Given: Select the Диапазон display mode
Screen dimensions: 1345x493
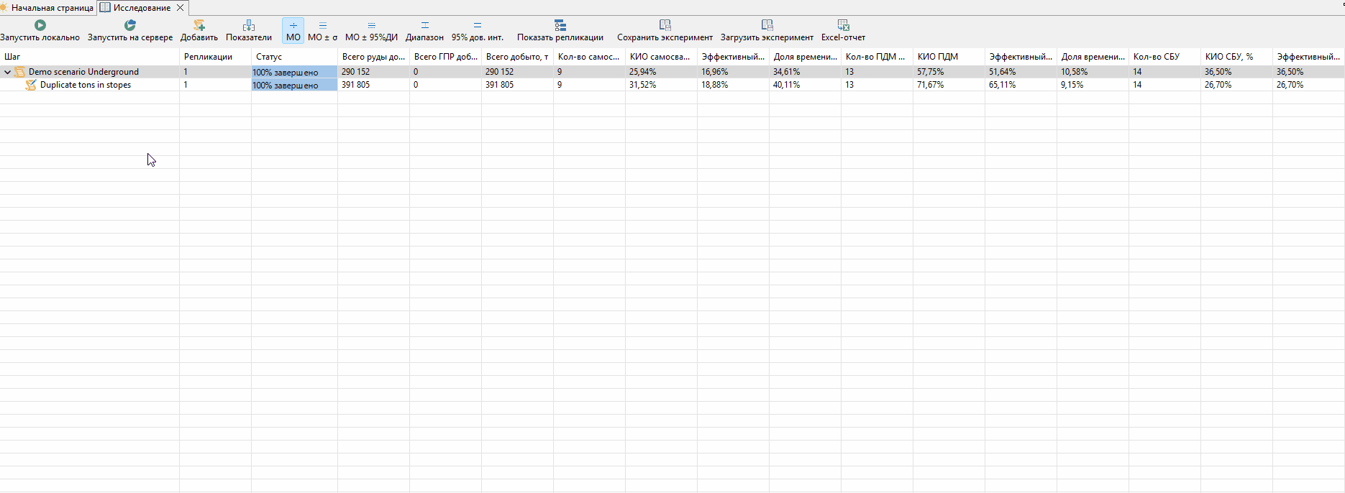Looking at the screenshot, I should (x=424, y=31).
